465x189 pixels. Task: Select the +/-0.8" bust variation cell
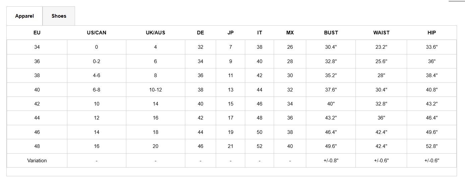pos(331,161)
